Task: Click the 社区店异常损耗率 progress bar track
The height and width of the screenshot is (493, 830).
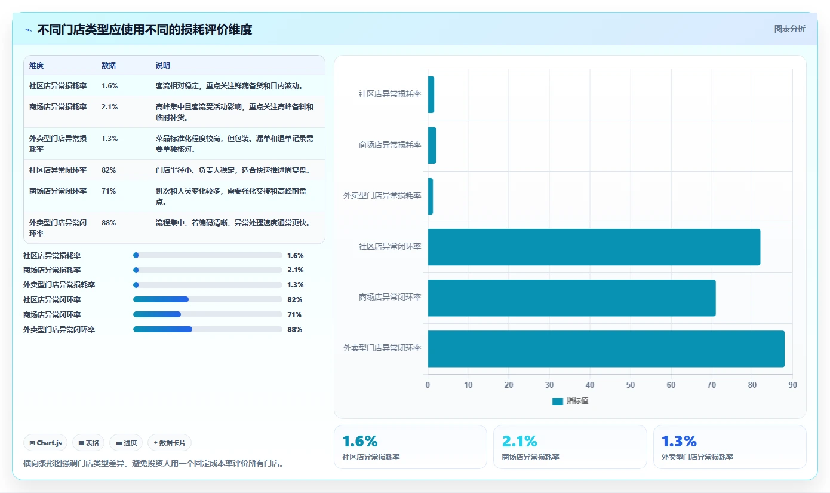Action: click(x=208, y=255)
